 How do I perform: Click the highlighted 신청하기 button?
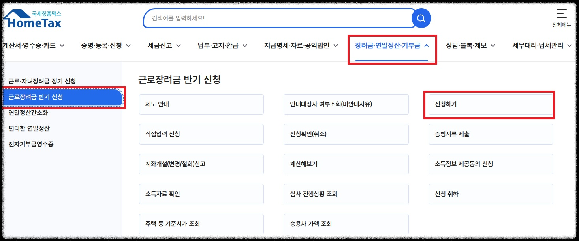point(490,104)
